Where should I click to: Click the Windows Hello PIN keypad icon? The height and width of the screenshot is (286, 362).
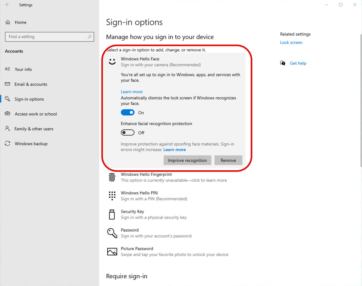pos(112,196)
